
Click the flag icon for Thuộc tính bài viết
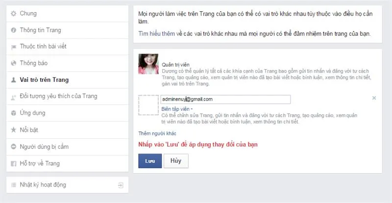tap(14, 47)
